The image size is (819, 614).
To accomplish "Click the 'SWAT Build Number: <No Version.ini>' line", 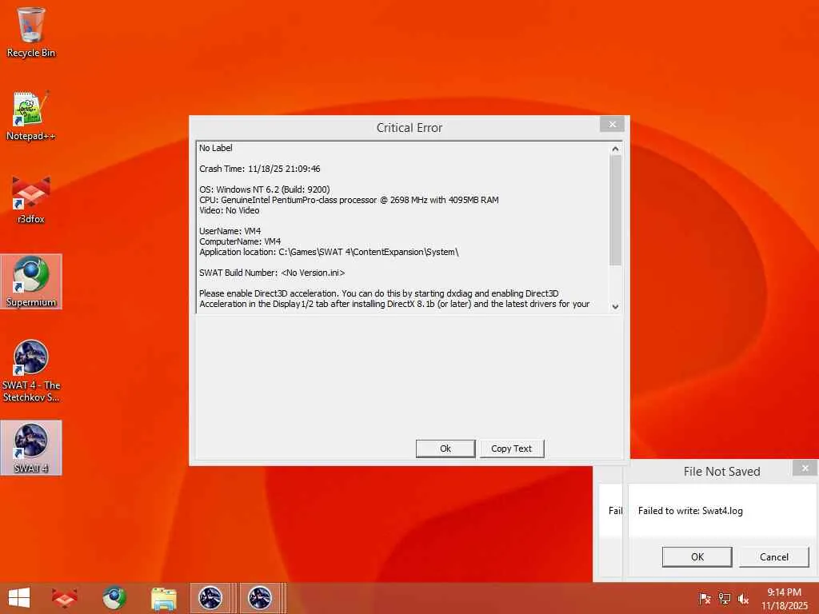I will click(x=272, y=273).
